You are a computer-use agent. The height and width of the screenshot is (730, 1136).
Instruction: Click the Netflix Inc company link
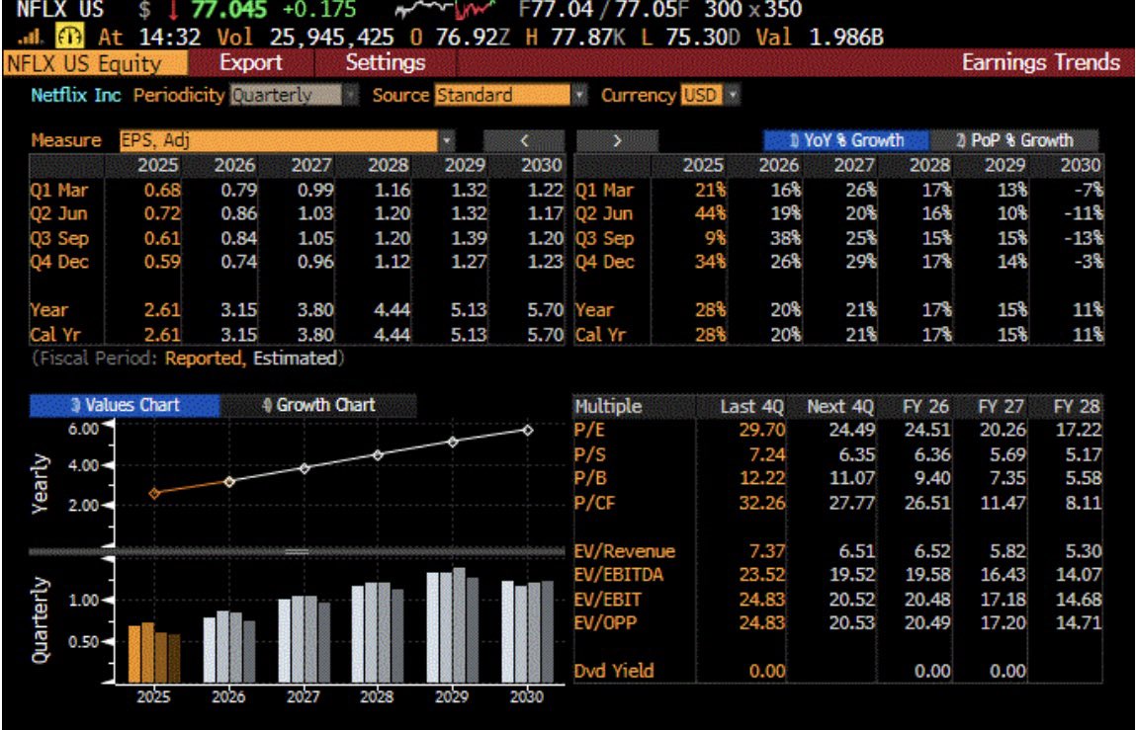[78, 96]
